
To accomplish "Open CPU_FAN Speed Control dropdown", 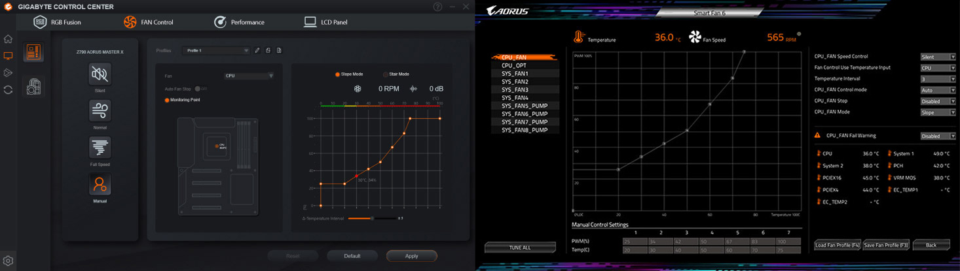I will 938,57.
